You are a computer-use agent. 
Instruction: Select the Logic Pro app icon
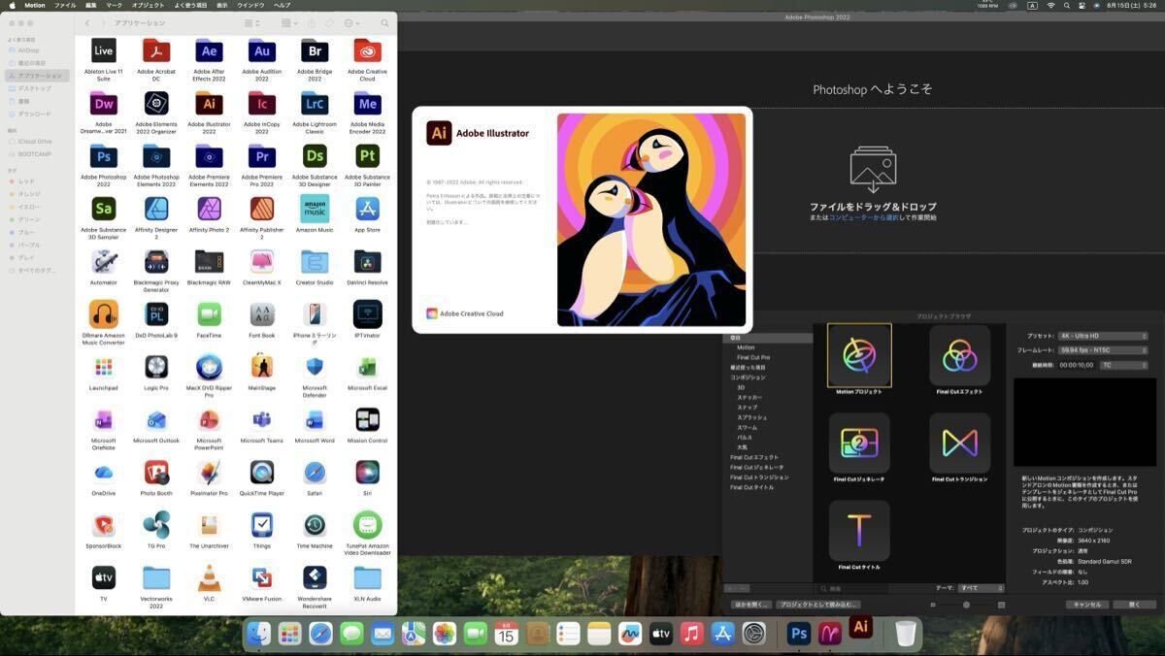click(156, 367)
